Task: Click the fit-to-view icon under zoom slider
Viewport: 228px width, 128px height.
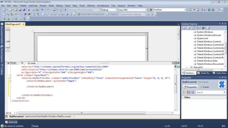Action: click(8, 50)
